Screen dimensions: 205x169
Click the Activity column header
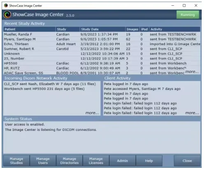(x=175, y=29)
